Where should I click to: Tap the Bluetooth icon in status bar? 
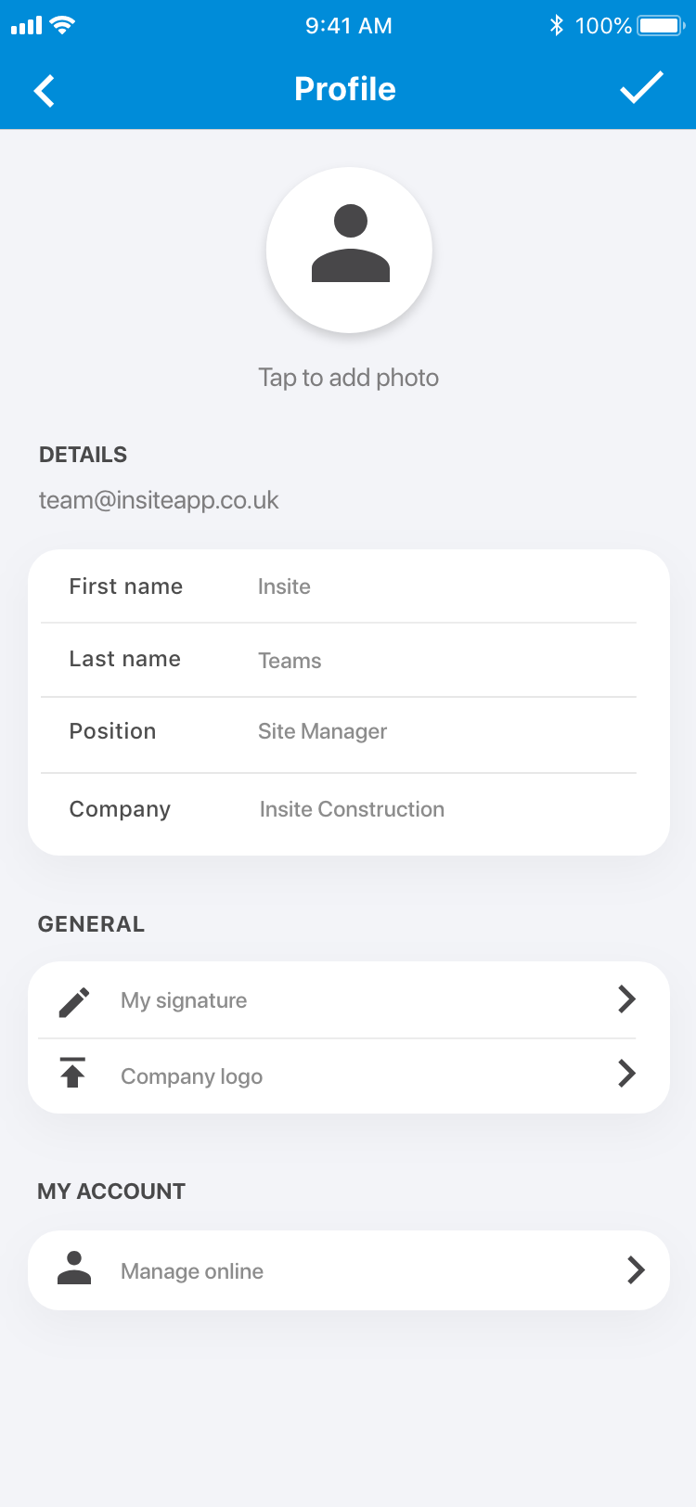[x=557, y=25]
